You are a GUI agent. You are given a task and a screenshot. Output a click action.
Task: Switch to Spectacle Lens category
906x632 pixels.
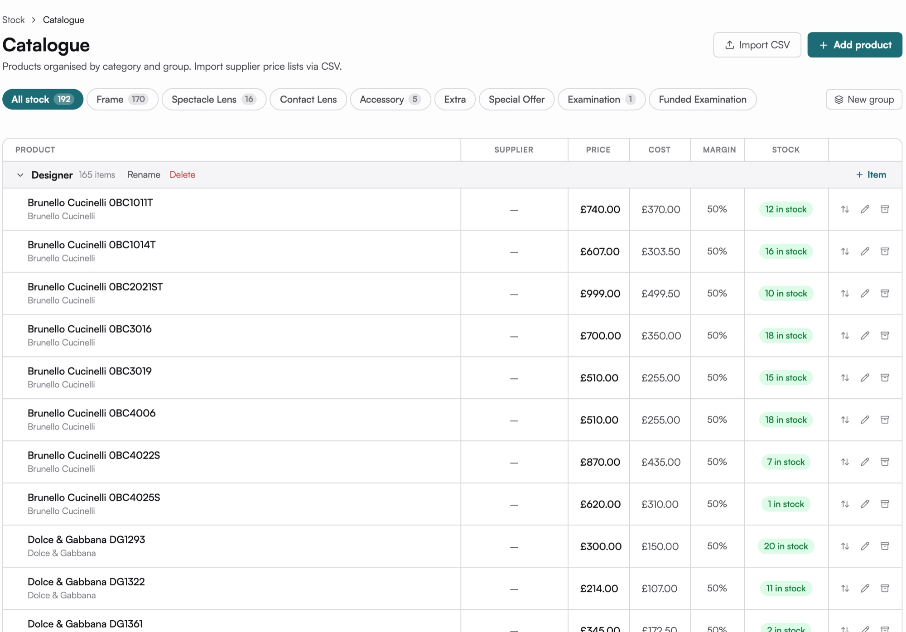point(214,99)
